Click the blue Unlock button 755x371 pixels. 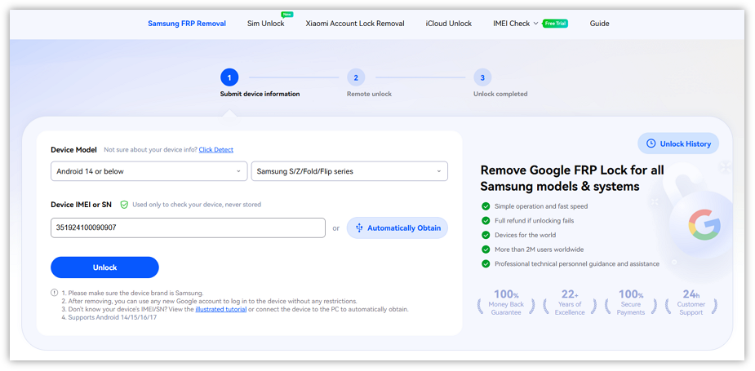105,267
